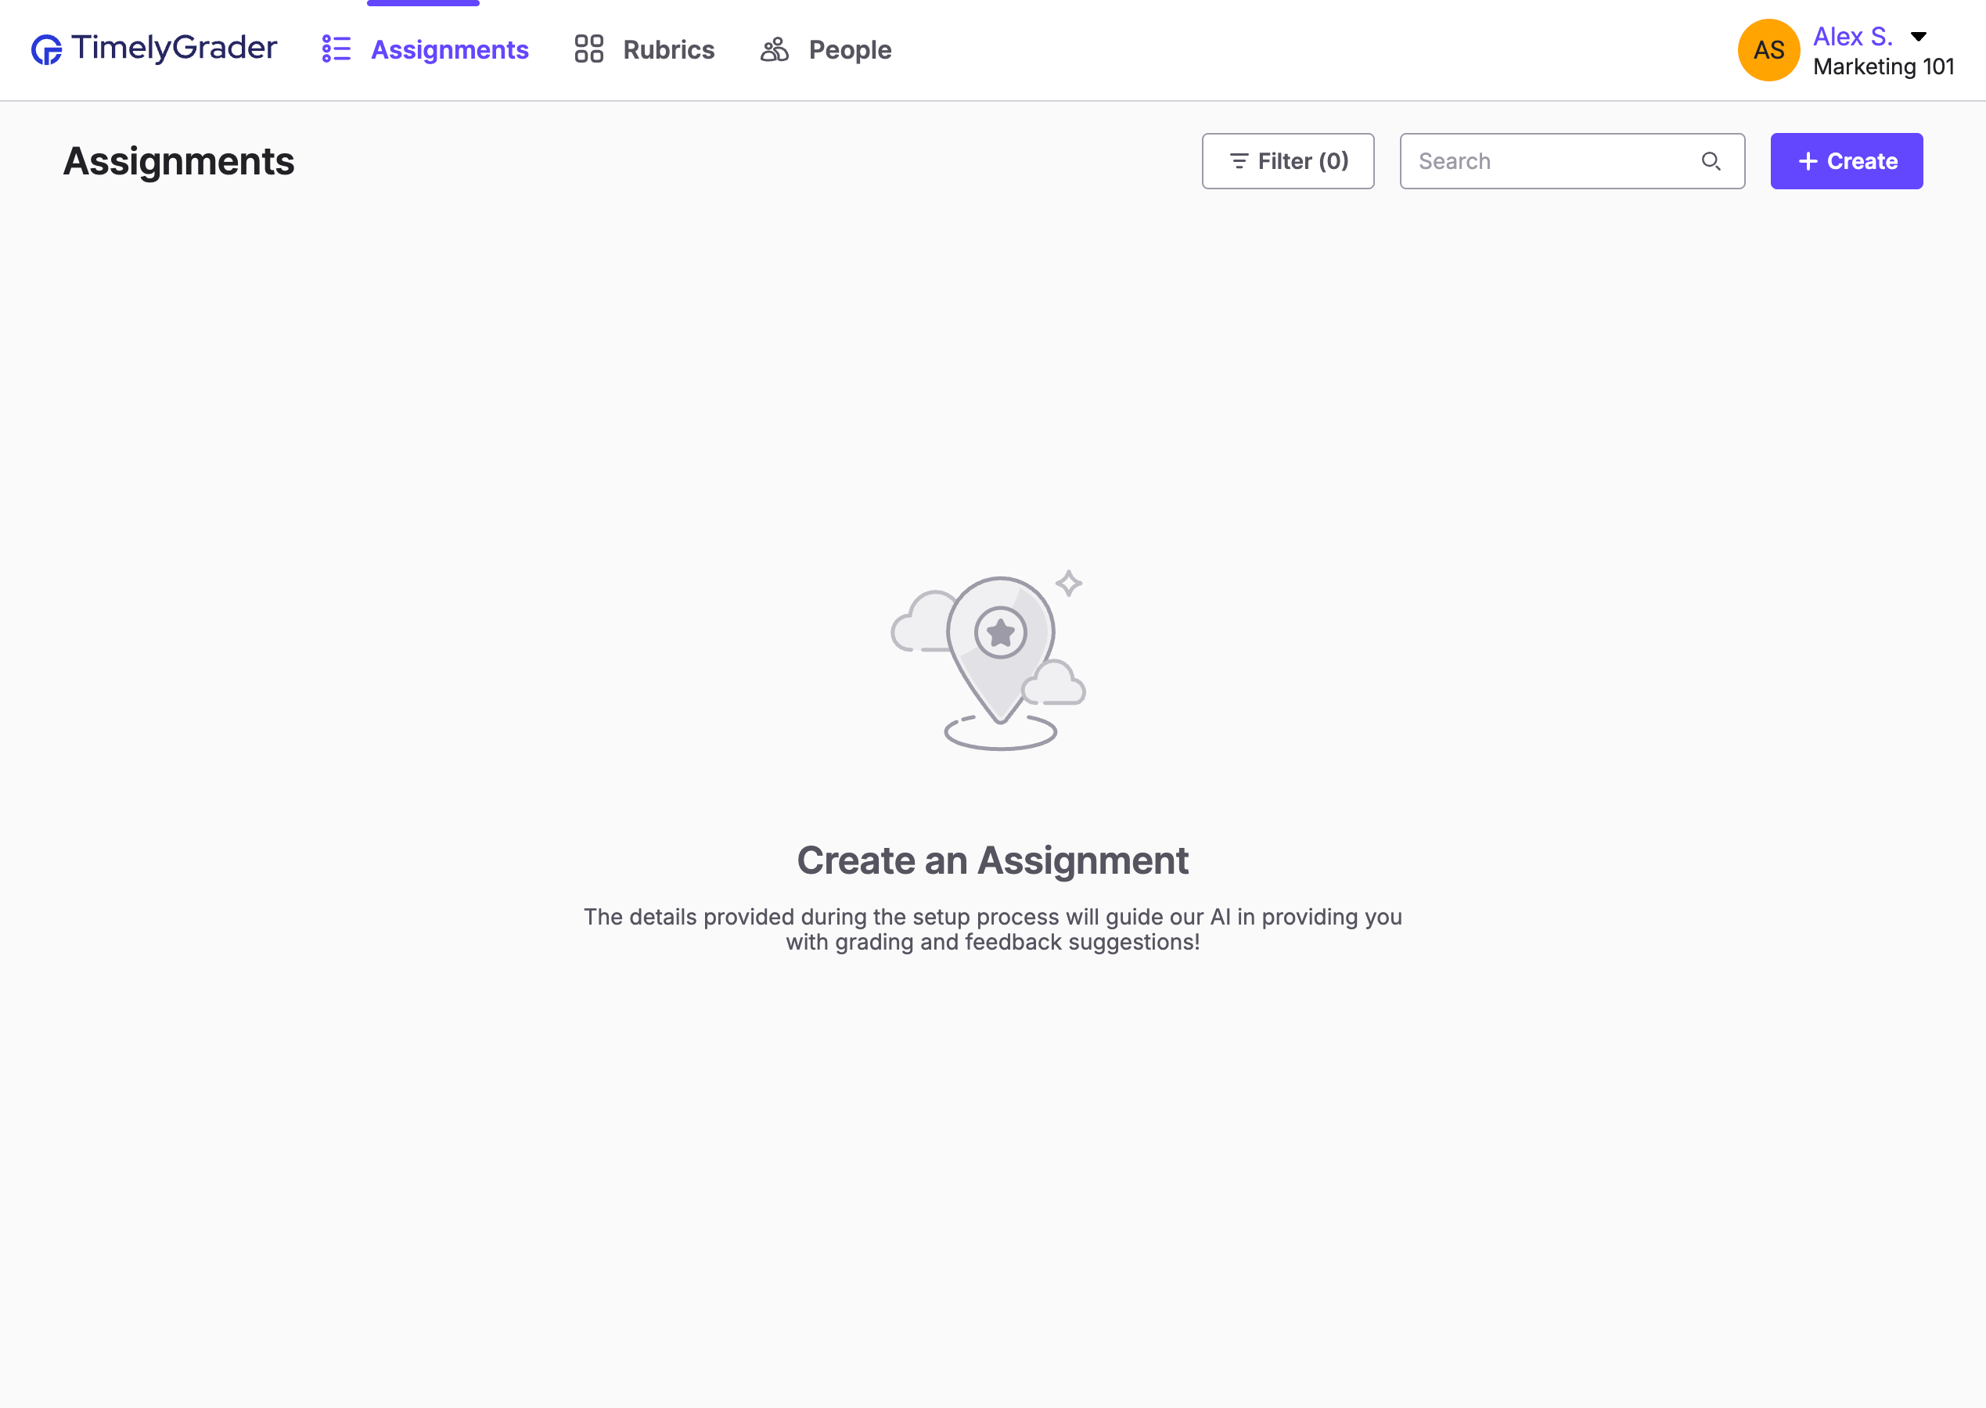Click the Create an Assignment heading
1986x1408 pixels.
tap(992, 860)
